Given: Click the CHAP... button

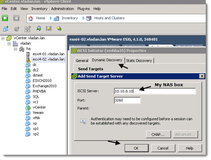Looking at the screenshot, I should (158, 135).
